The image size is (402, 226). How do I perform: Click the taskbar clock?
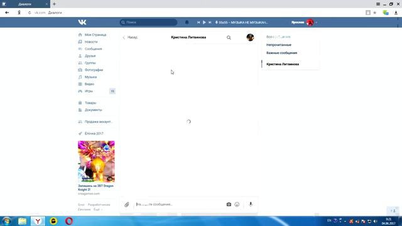tap(388, 222)
